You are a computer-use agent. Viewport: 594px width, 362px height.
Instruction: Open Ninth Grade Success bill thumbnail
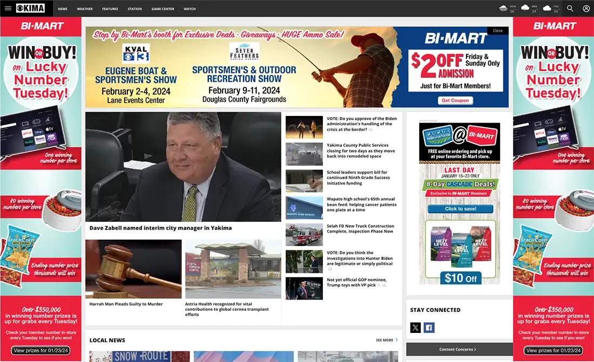point(304,181)
